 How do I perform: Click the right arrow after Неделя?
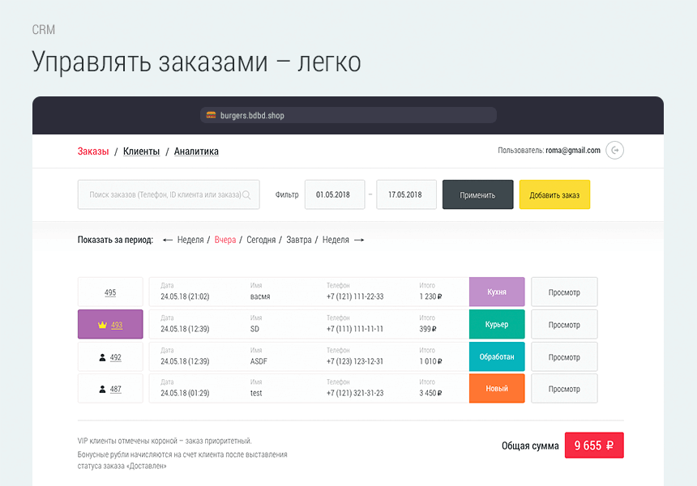(359, 240)
